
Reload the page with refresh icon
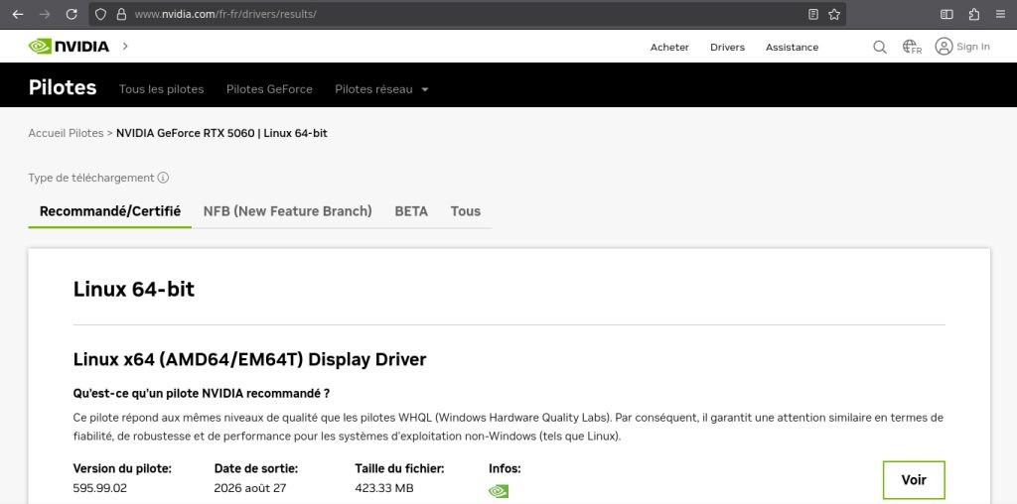pyautogui.click(x=72, y=14)
